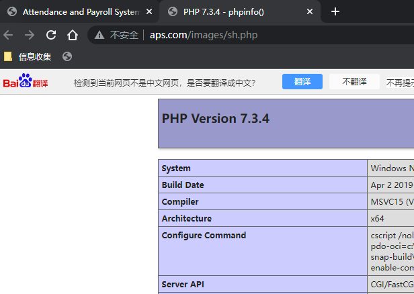The height and width of the screenshot is (294, 414).
Task: Click the translation prompt message text
Action: pos(165,83)
